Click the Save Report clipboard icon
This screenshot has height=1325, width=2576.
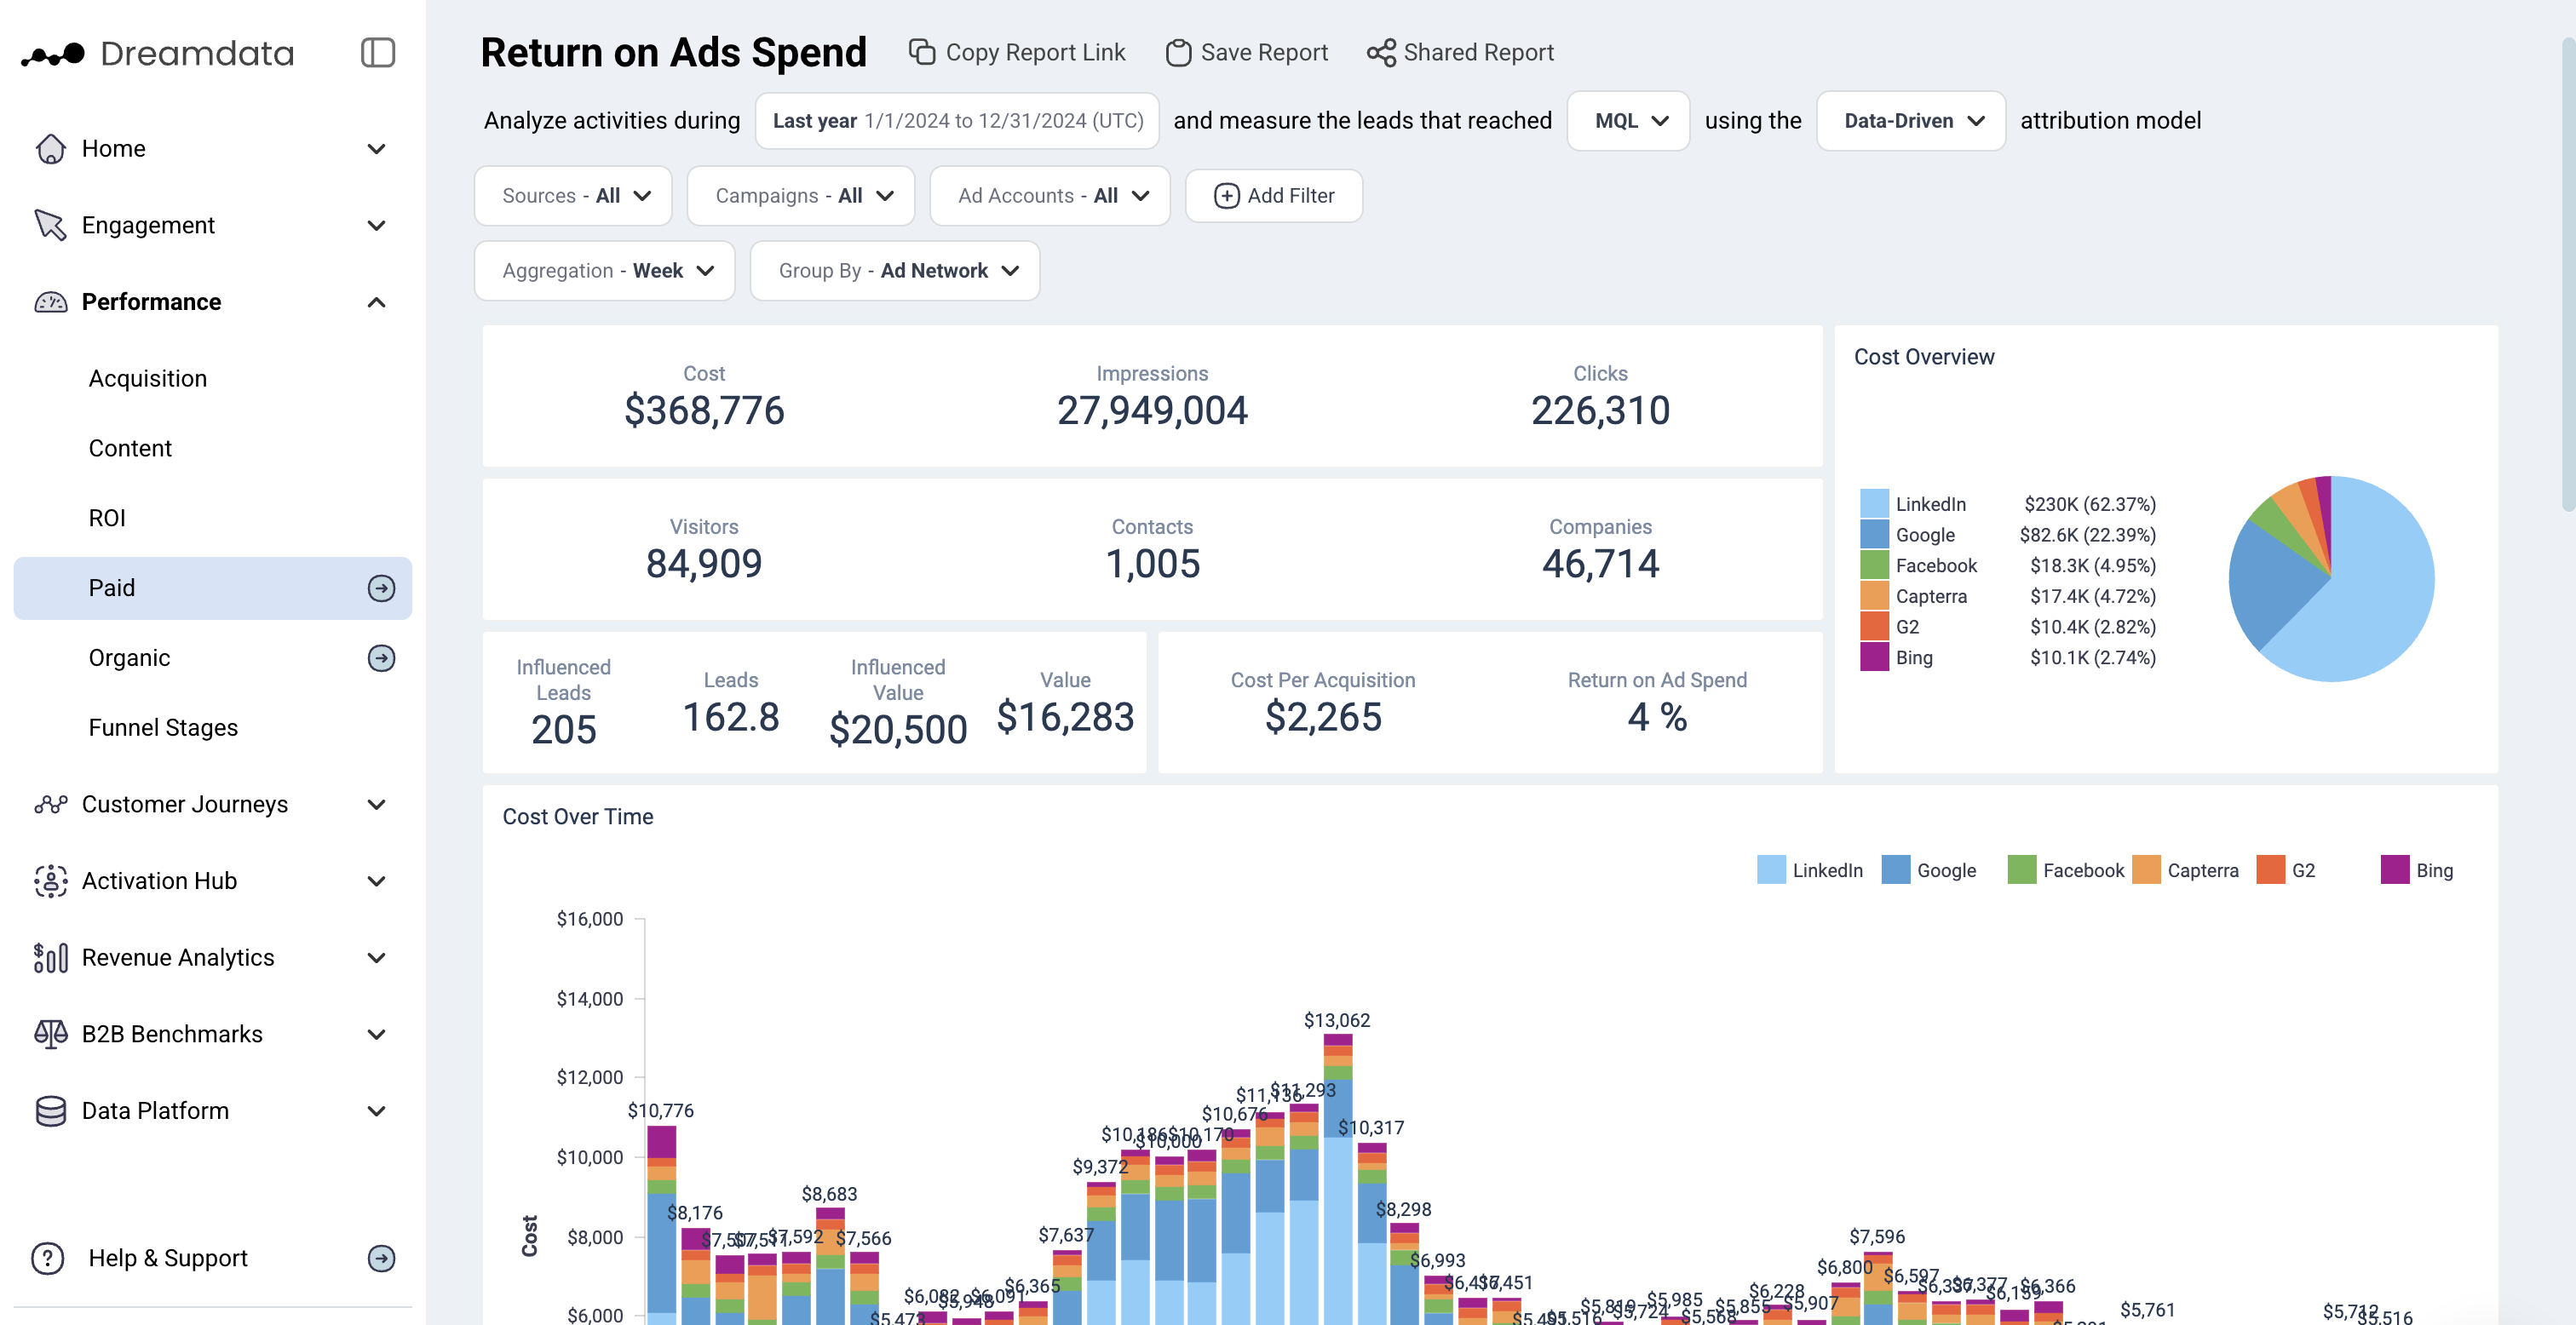coord(1178,52)
